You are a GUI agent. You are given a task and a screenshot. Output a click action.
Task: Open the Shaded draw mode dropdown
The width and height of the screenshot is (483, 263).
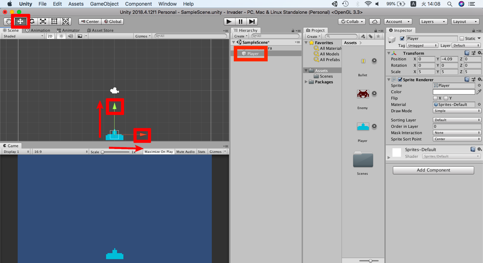(23, 36)
